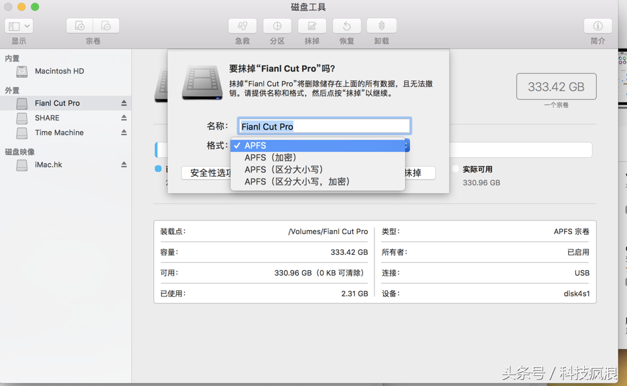Choose APFS（区分大小写）format option
Screen dimensions: 627x386
(x=318, y=170)
